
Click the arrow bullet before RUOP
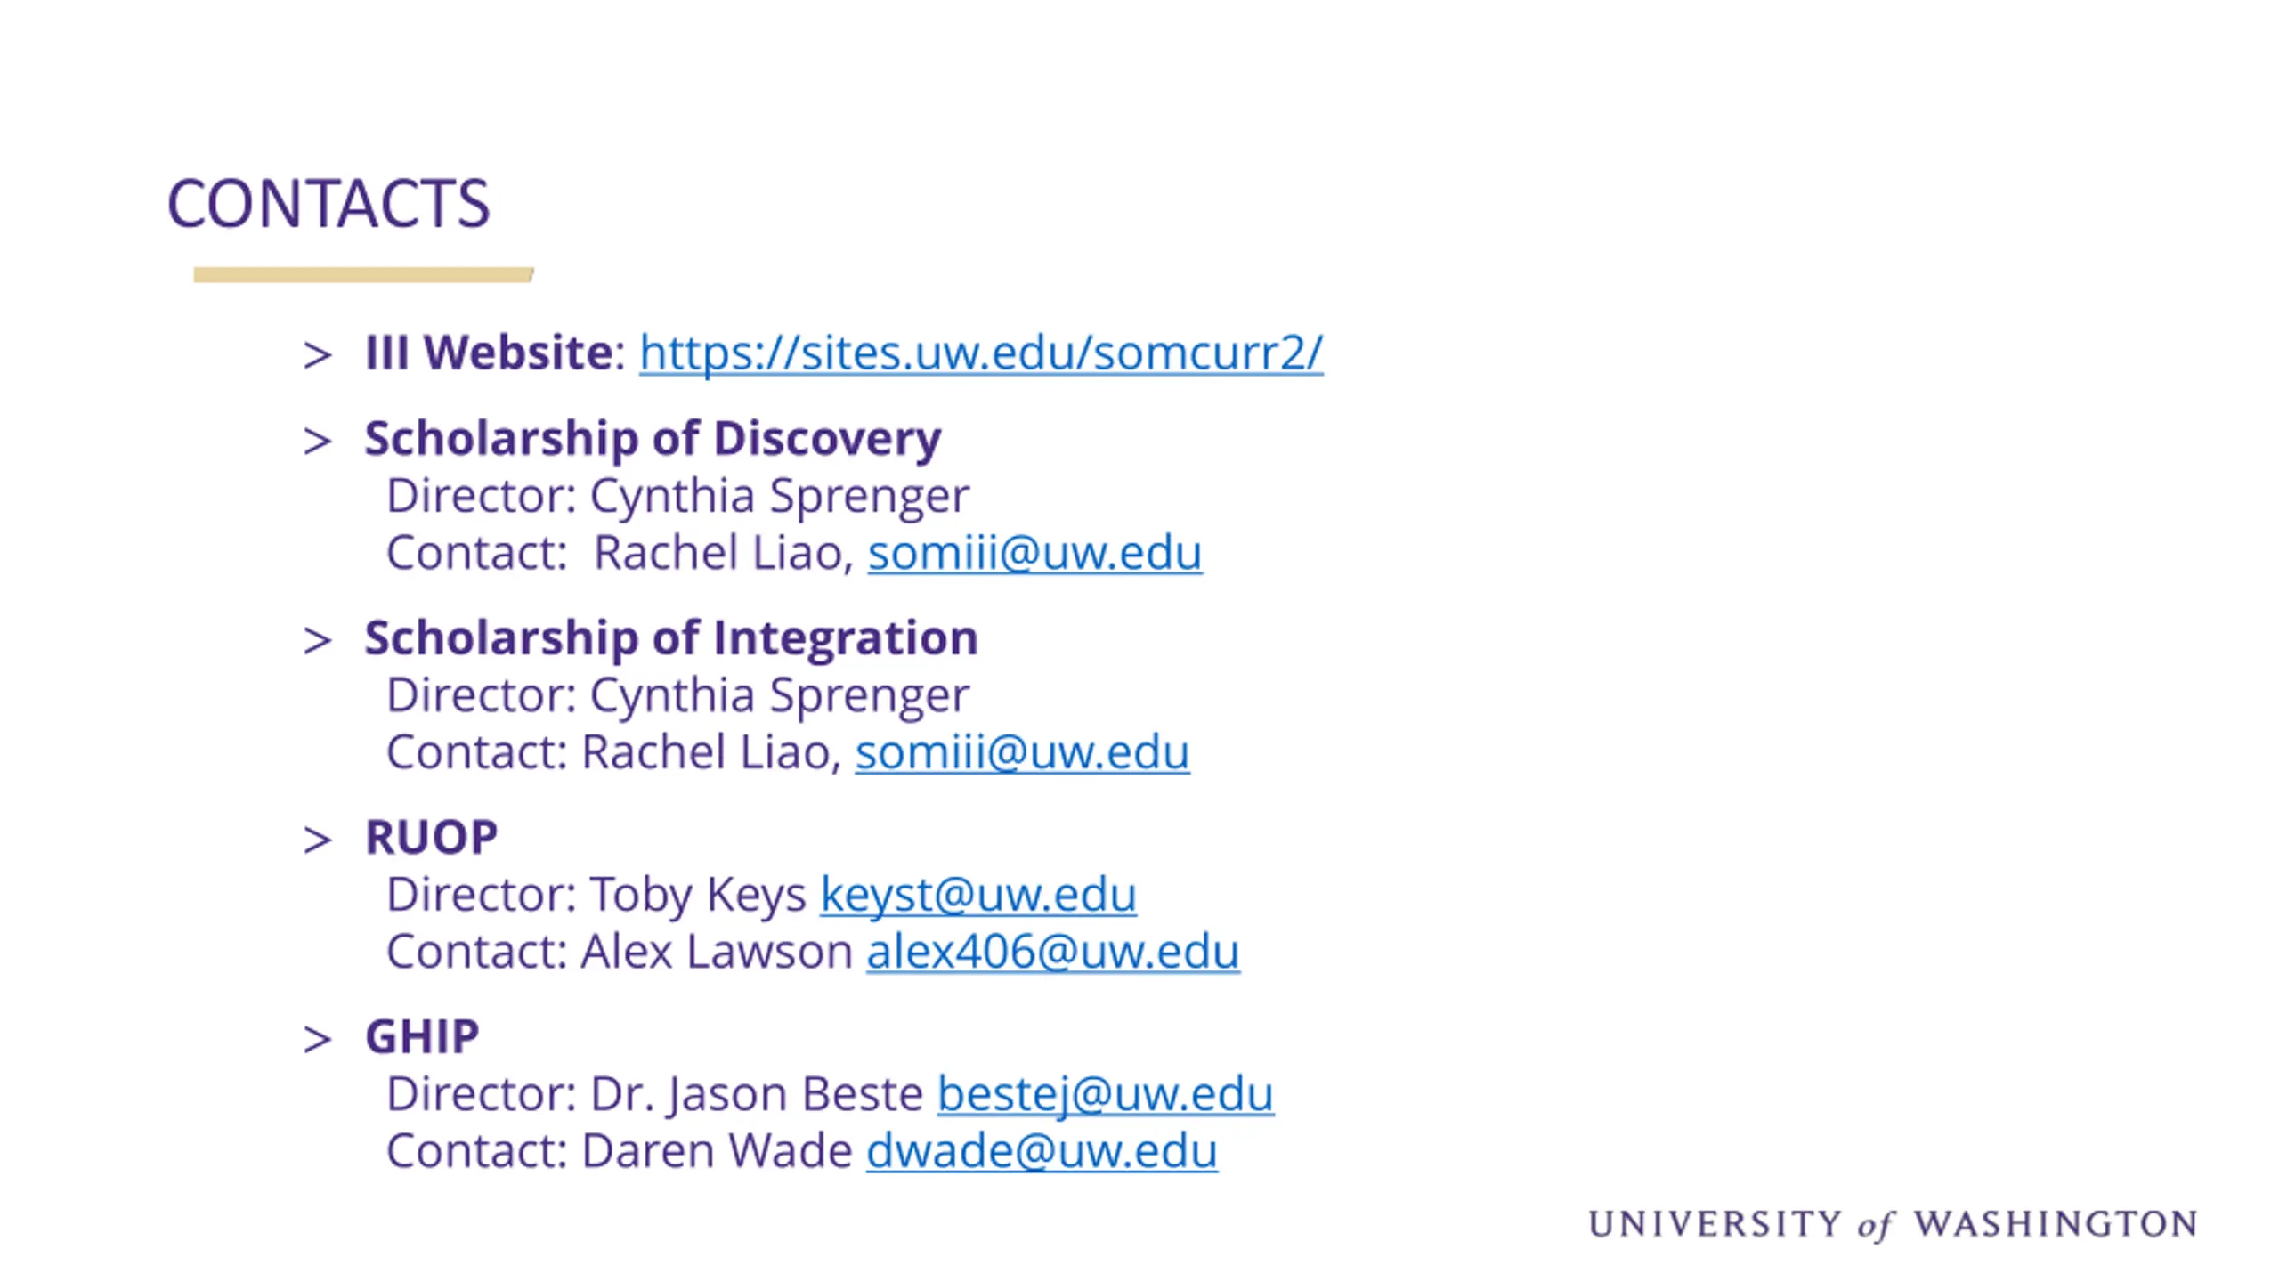(x=318, y=840)
